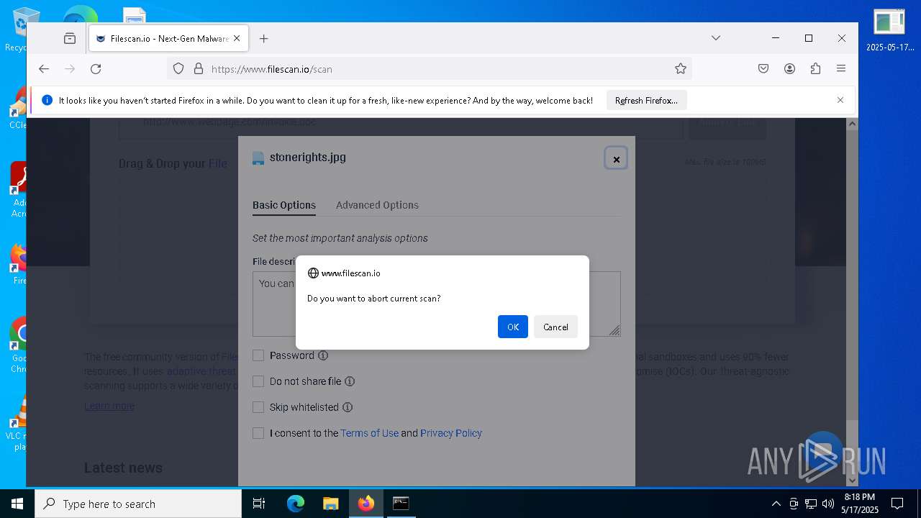Screen dimensions: 921x518
Task: Open the Terms of Use link
Action: [369, 433]
